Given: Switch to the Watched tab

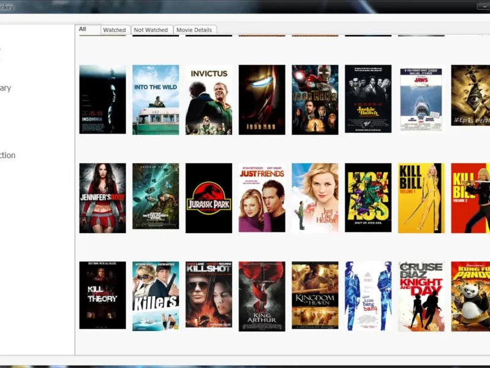Looking at the screenshot, I should (x=114, y=30).
